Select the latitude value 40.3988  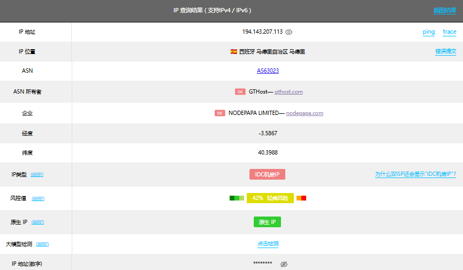click(268, 152)
